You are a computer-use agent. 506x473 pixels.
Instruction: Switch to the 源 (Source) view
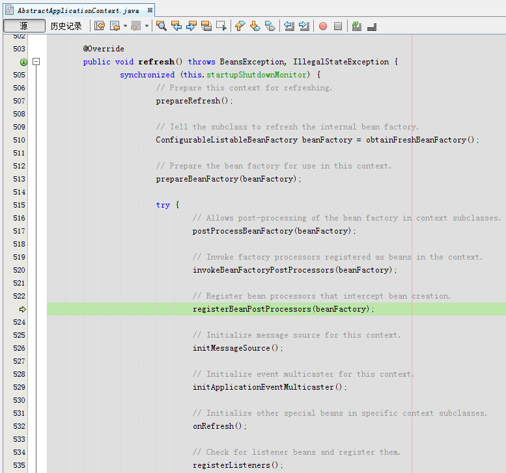pyautogui.click(x=24, y=26)
